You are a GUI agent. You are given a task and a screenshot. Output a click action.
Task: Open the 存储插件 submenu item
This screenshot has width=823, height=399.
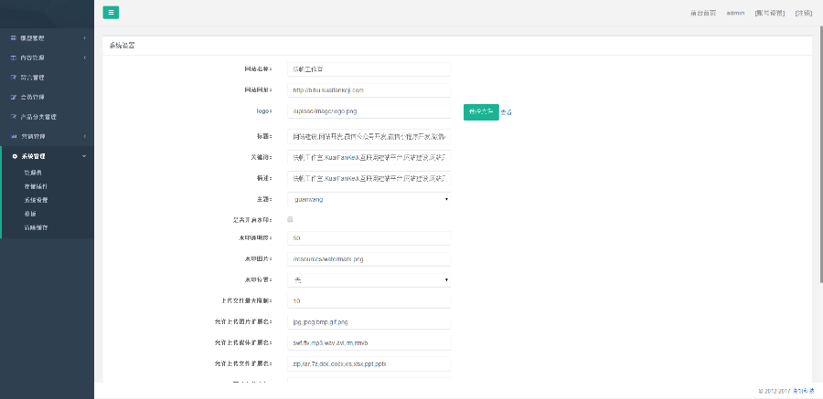coord(36,186)
